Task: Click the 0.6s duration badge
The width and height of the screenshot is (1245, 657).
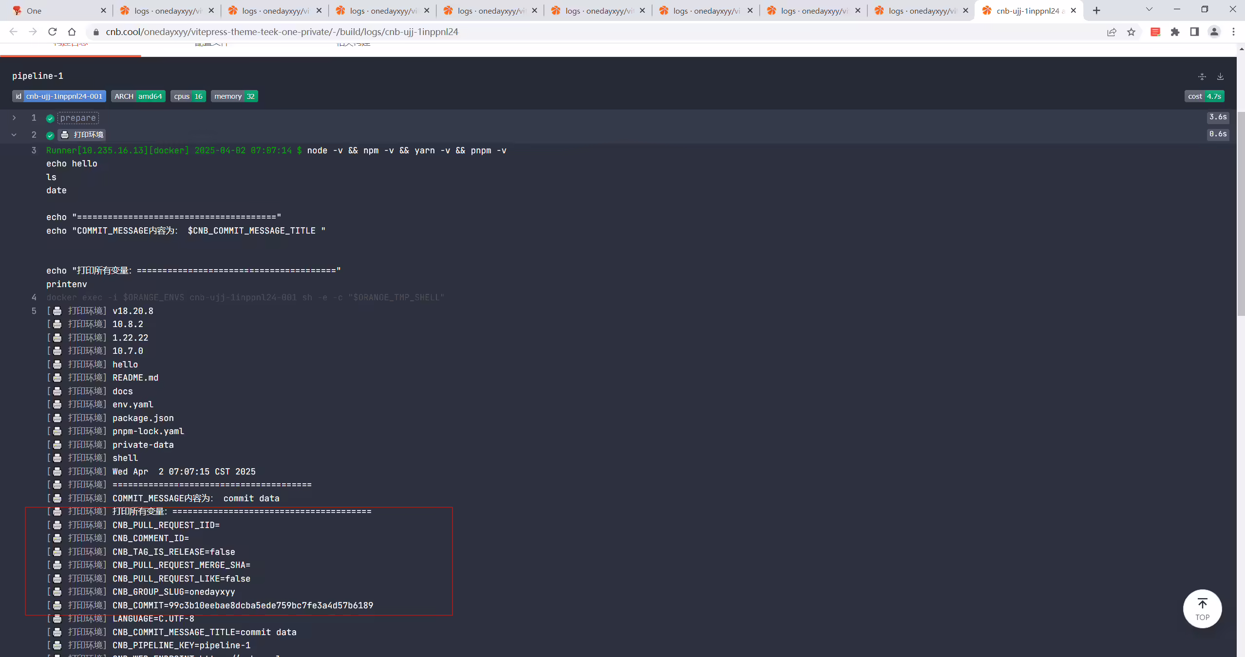Action: tap(1218, 134)
